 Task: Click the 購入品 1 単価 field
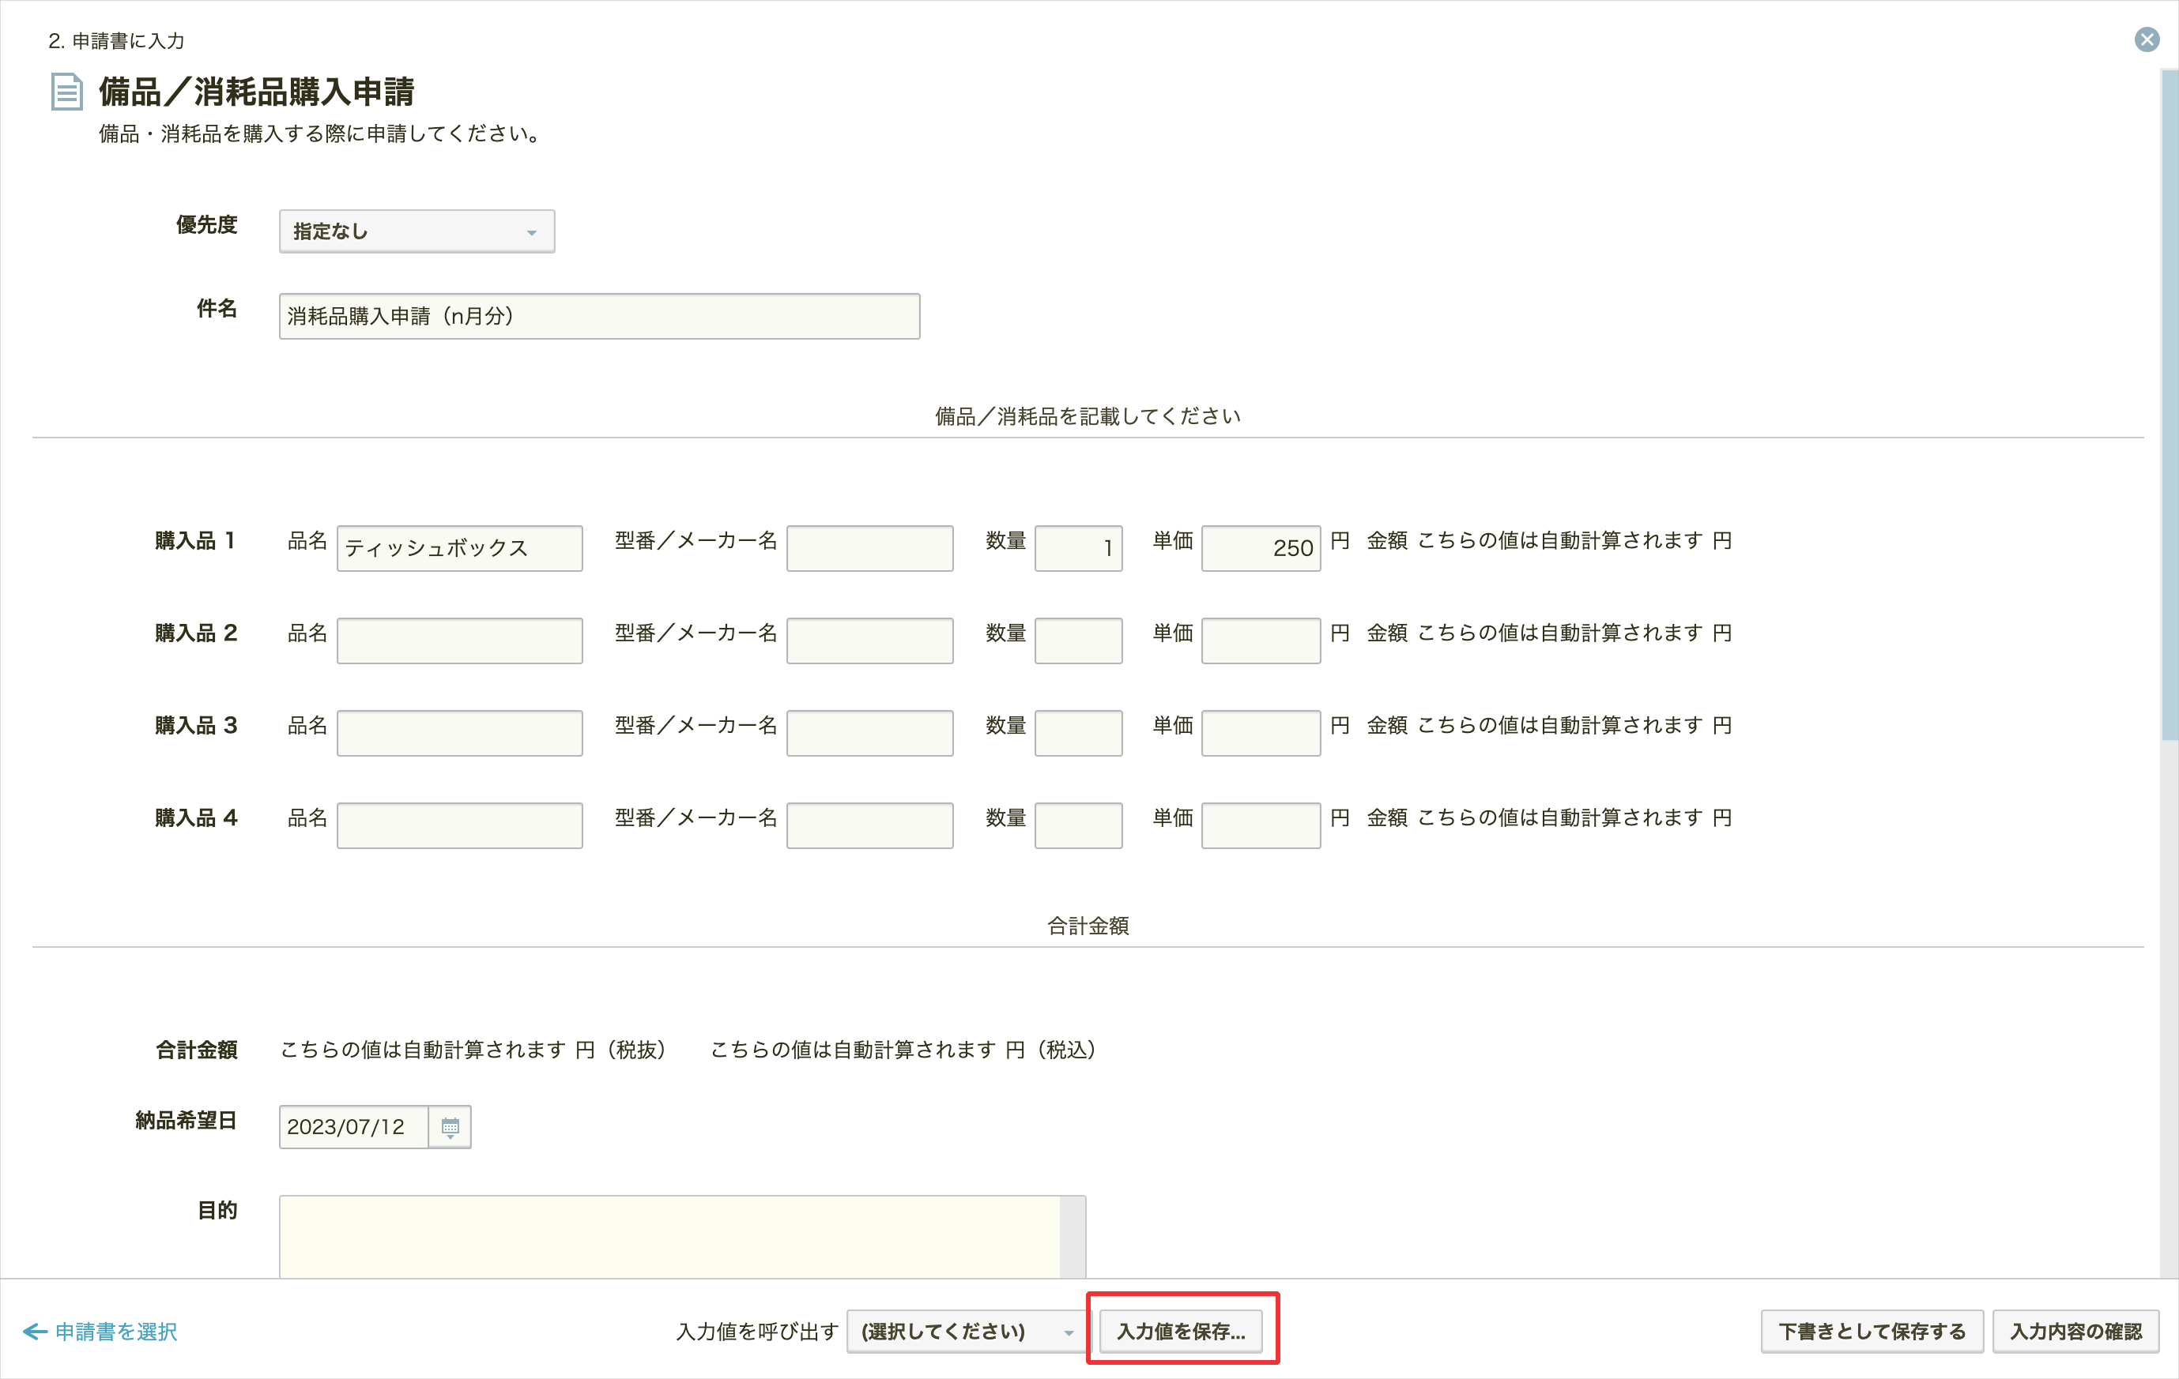(x=1261, y=548)
